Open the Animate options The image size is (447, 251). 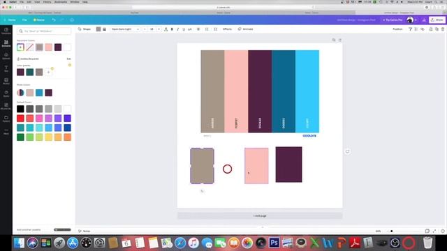click(x=245, y=29)
